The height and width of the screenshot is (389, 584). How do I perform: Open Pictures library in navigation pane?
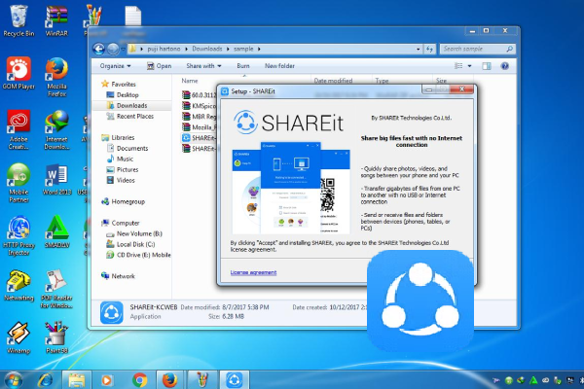pyautogui.click(x=123, y=169)
